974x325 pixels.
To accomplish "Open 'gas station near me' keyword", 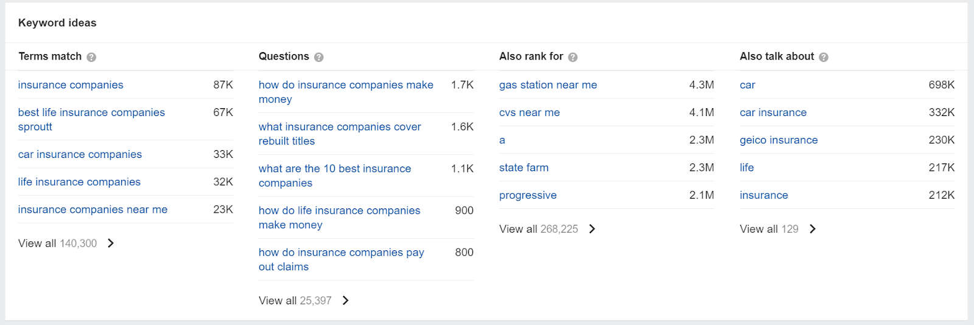I will [548, 85].
